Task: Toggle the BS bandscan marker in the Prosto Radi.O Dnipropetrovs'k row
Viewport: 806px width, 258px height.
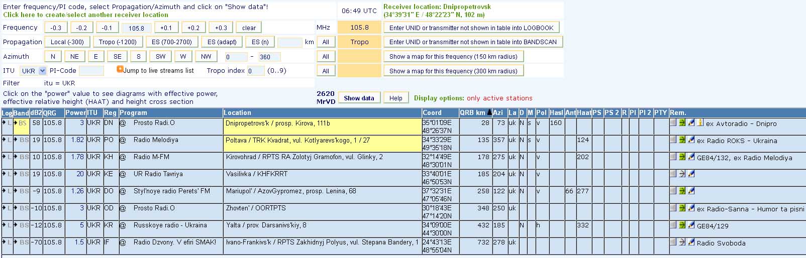Action: [x=23, y=123]
